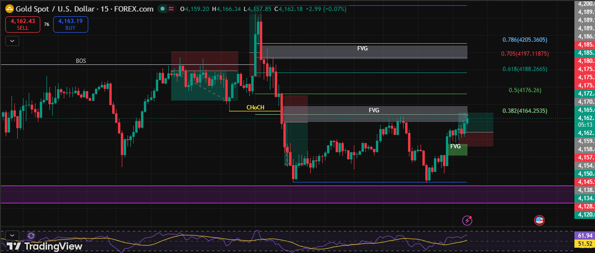This screenshot has width=595, height=253.
Task: Click the green 4,120 price scale label
Action: pos(584,214)
